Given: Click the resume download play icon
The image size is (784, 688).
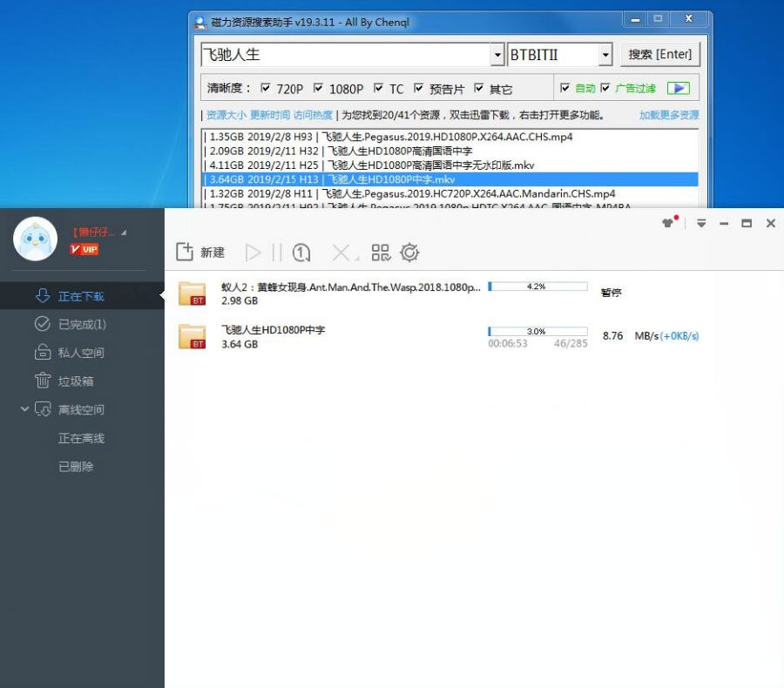Looking at the screenshot, I should click(x=253, y=253).
